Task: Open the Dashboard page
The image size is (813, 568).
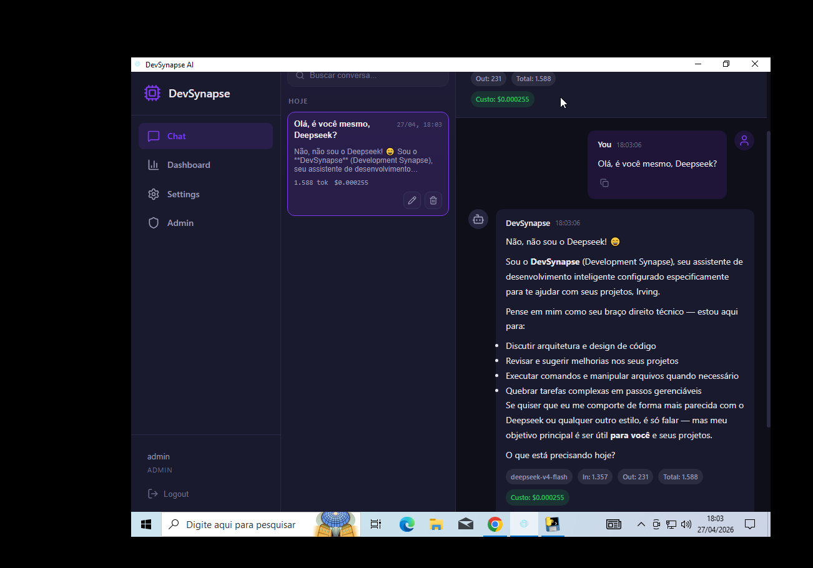Action: click(205, 165)
